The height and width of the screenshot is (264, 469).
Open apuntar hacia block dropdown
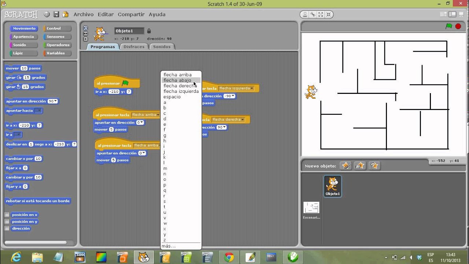(x=38, y=110)
